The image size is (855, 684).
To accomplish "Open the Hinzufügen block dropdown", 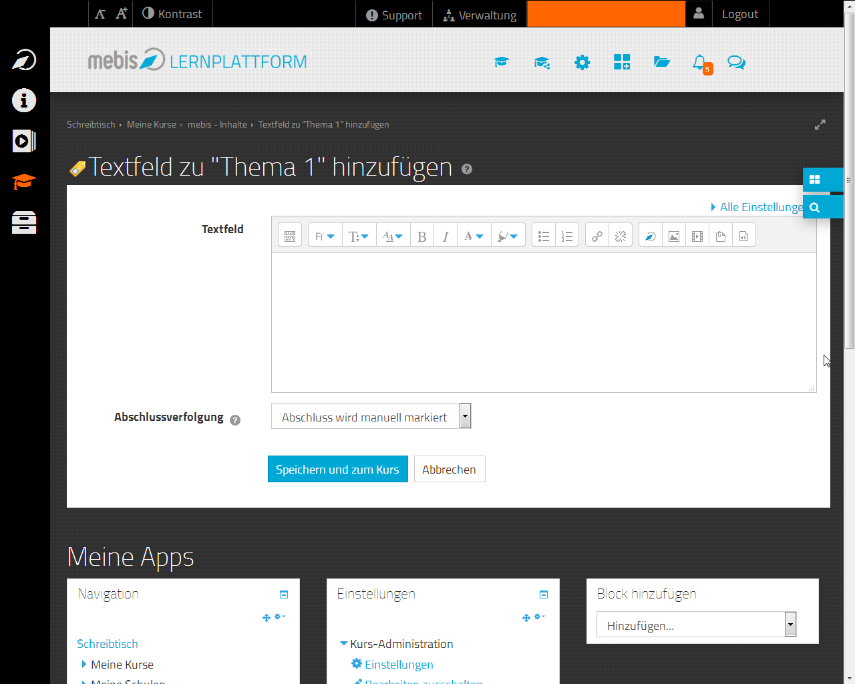I will (696, 625).
